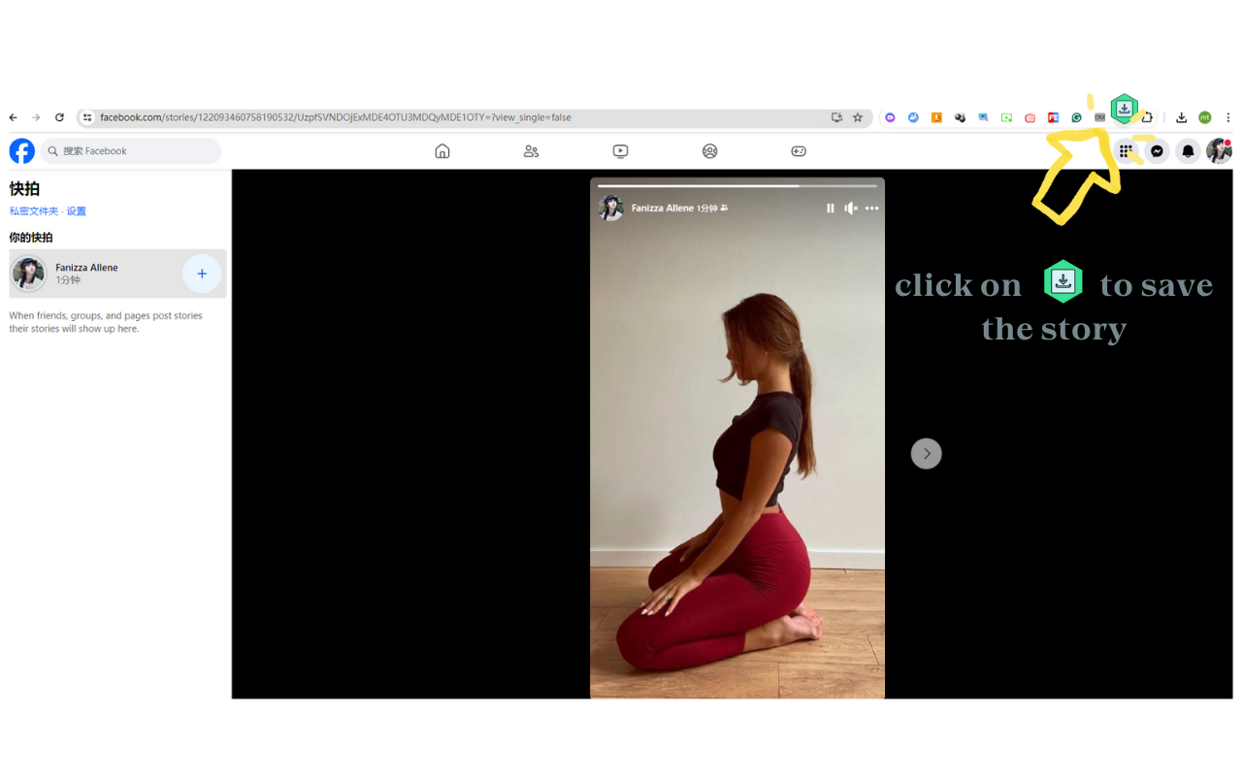
Task: Click Fanizza Allene name in story header
Action: (663, 209)
